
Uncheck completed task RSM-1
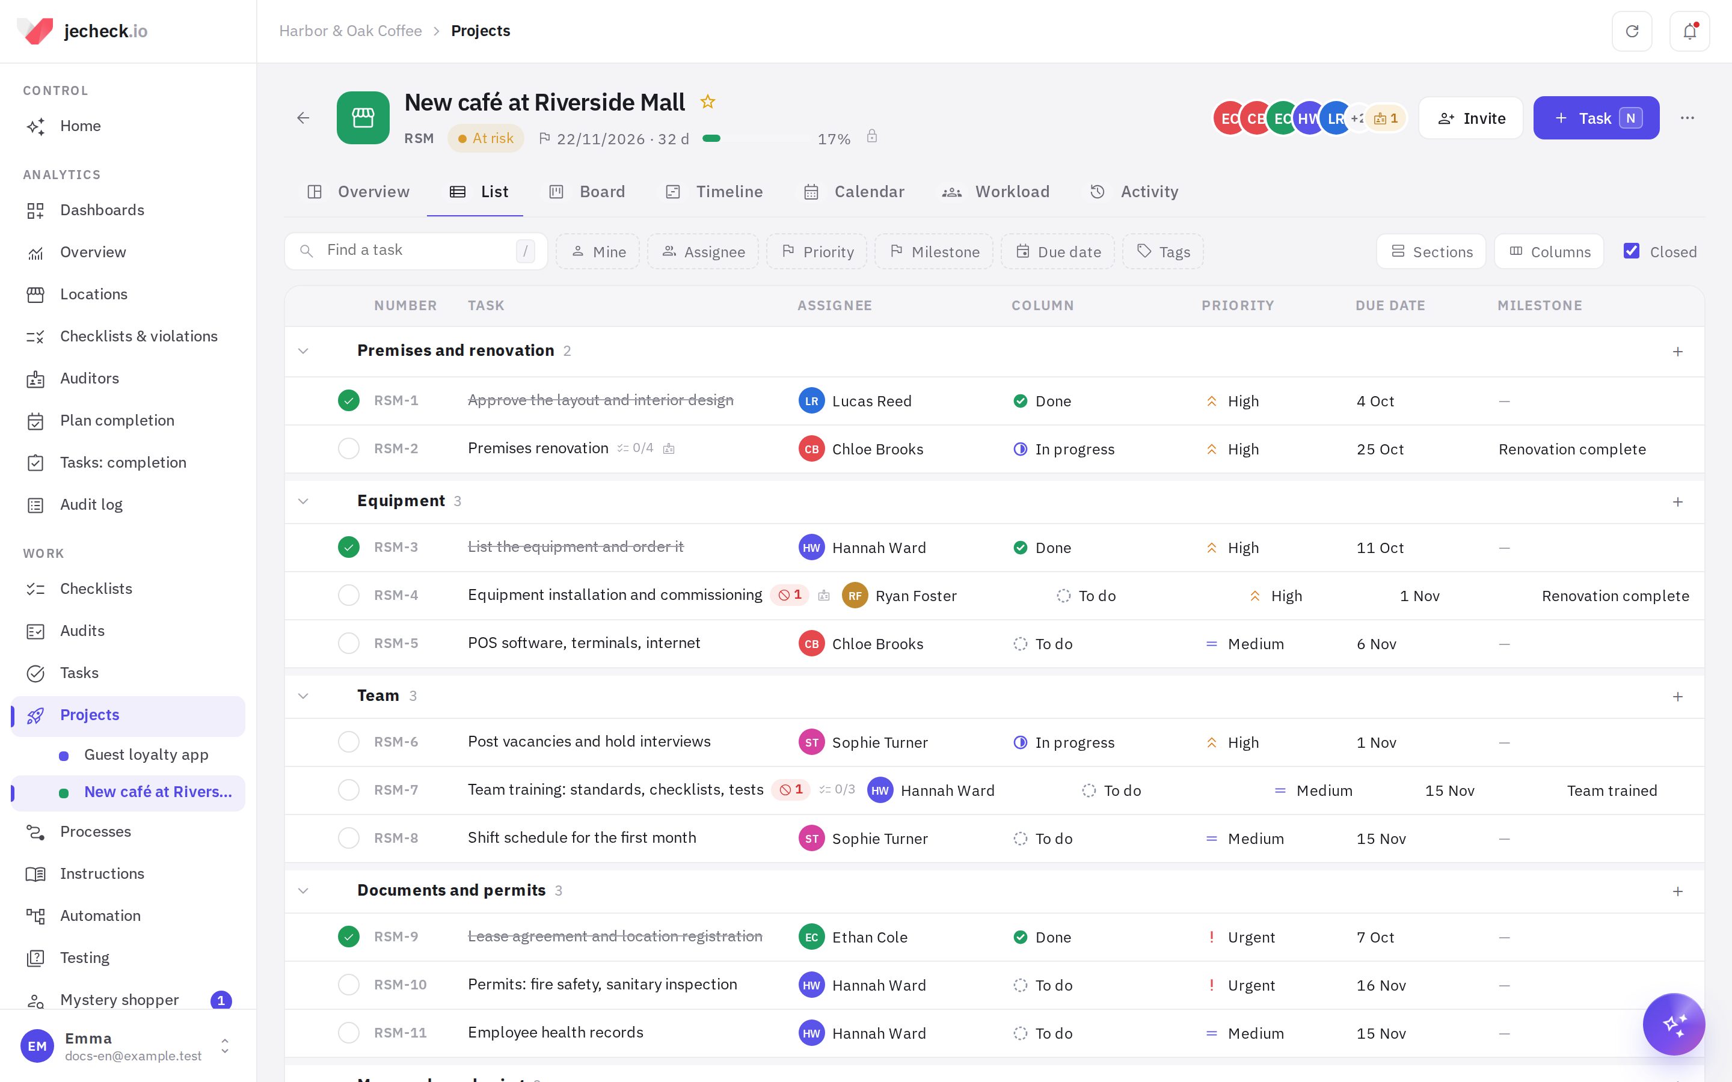[349, 400]
